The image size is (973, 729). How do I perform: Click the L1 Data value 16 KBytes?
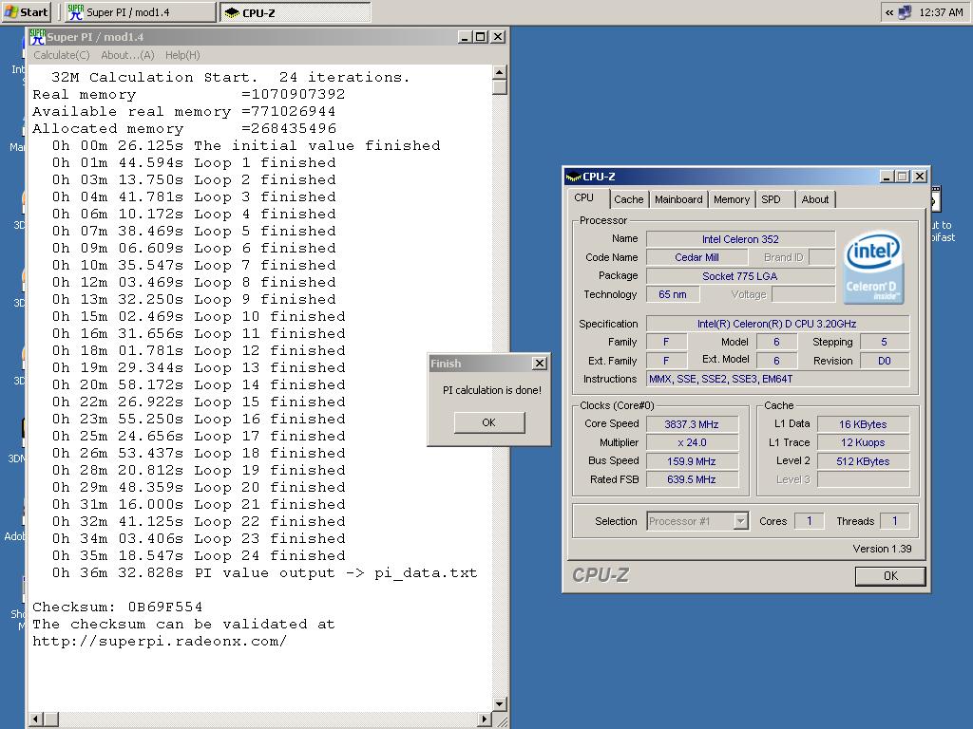863,424
